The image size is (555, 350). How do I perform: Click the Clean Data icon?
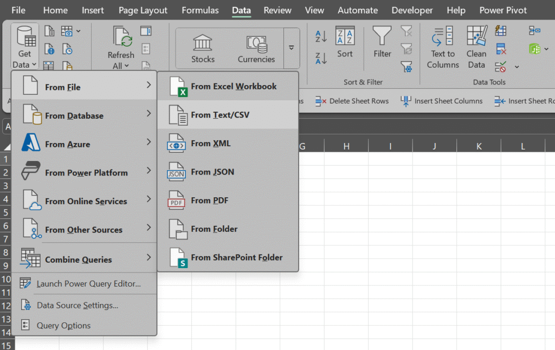476,48
